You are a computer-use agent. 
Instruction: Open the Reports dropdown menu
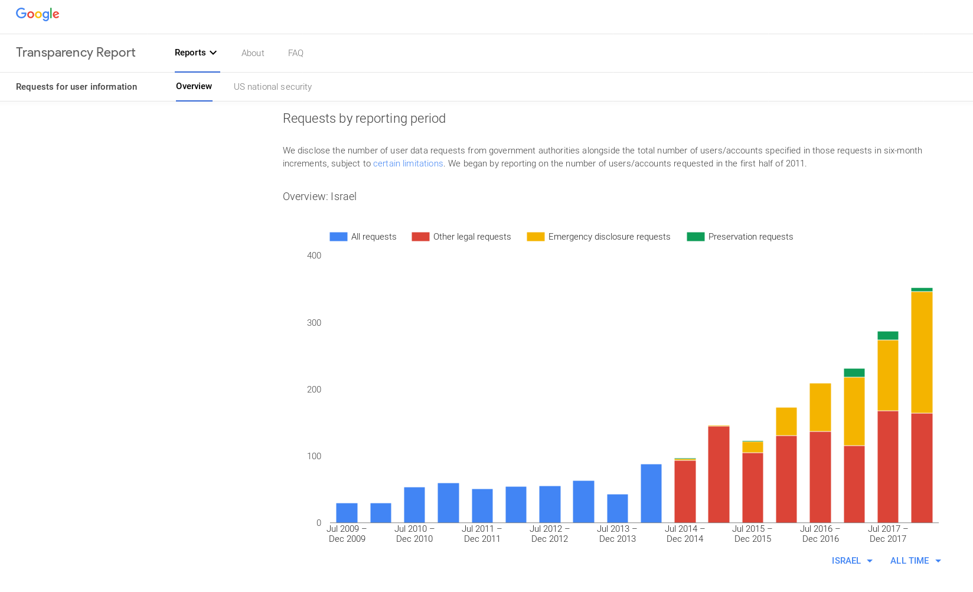tap(196, 53)
